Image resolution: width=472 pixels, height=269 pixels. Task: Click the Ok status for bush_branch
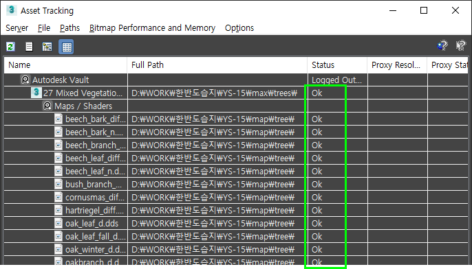[x=317, y=185]
